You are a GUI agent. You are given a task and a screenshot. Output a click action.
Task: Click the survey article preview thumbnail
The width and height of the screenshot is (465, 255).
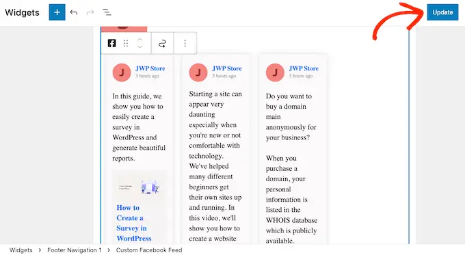click(139, 187)
